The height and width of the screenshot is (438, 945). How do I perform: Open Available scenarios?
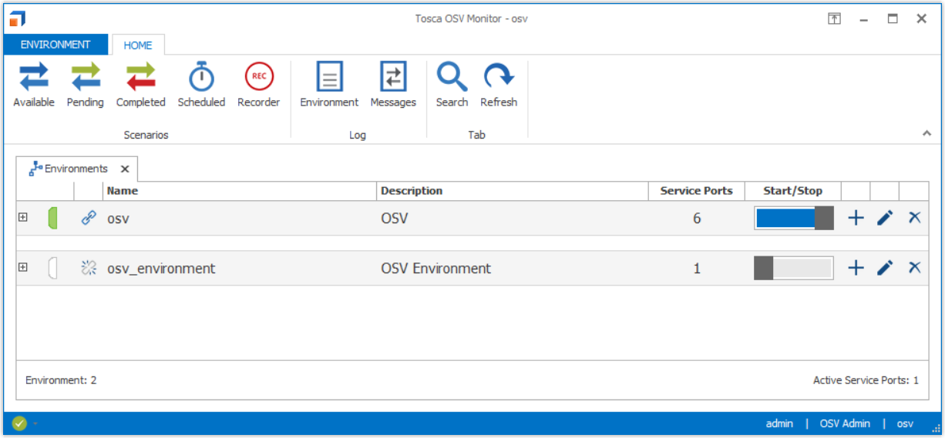34,85
